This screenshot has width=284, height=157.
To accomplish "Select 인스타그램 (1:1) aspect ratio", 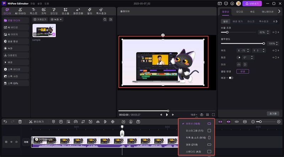I will (x=197, y=131).
